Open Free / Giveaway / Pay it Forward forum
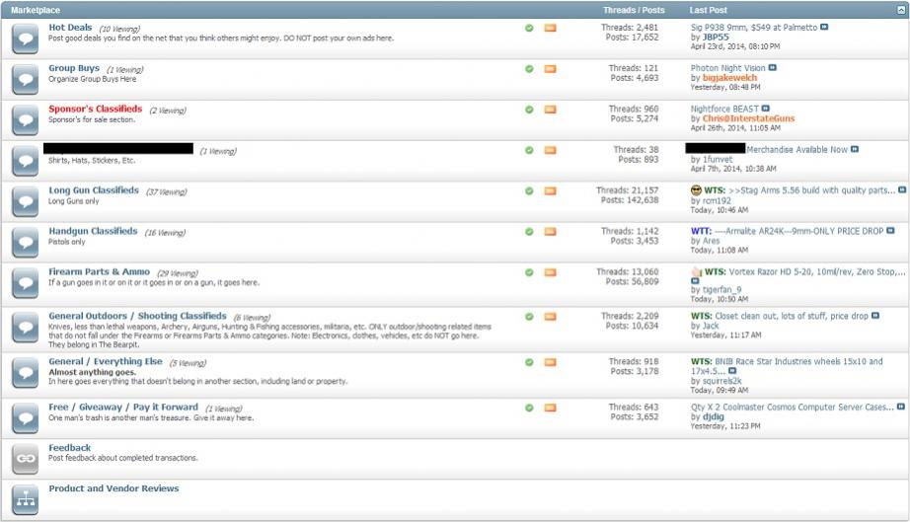 tap(123, 407)
